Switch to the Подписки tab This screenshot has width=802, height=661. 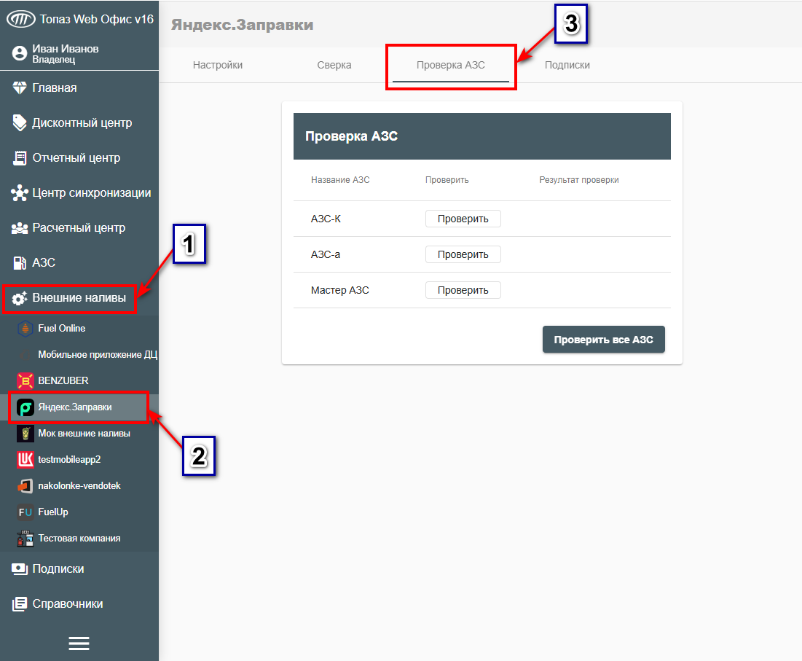pos(567,66)
